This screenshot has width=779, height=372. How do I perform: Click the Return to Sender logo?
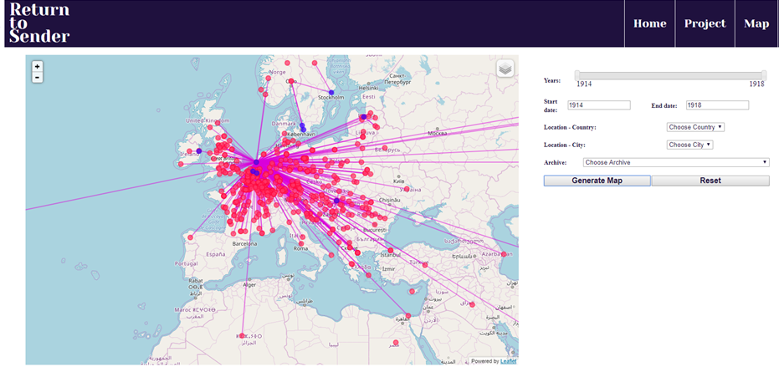tap(40, 23)
